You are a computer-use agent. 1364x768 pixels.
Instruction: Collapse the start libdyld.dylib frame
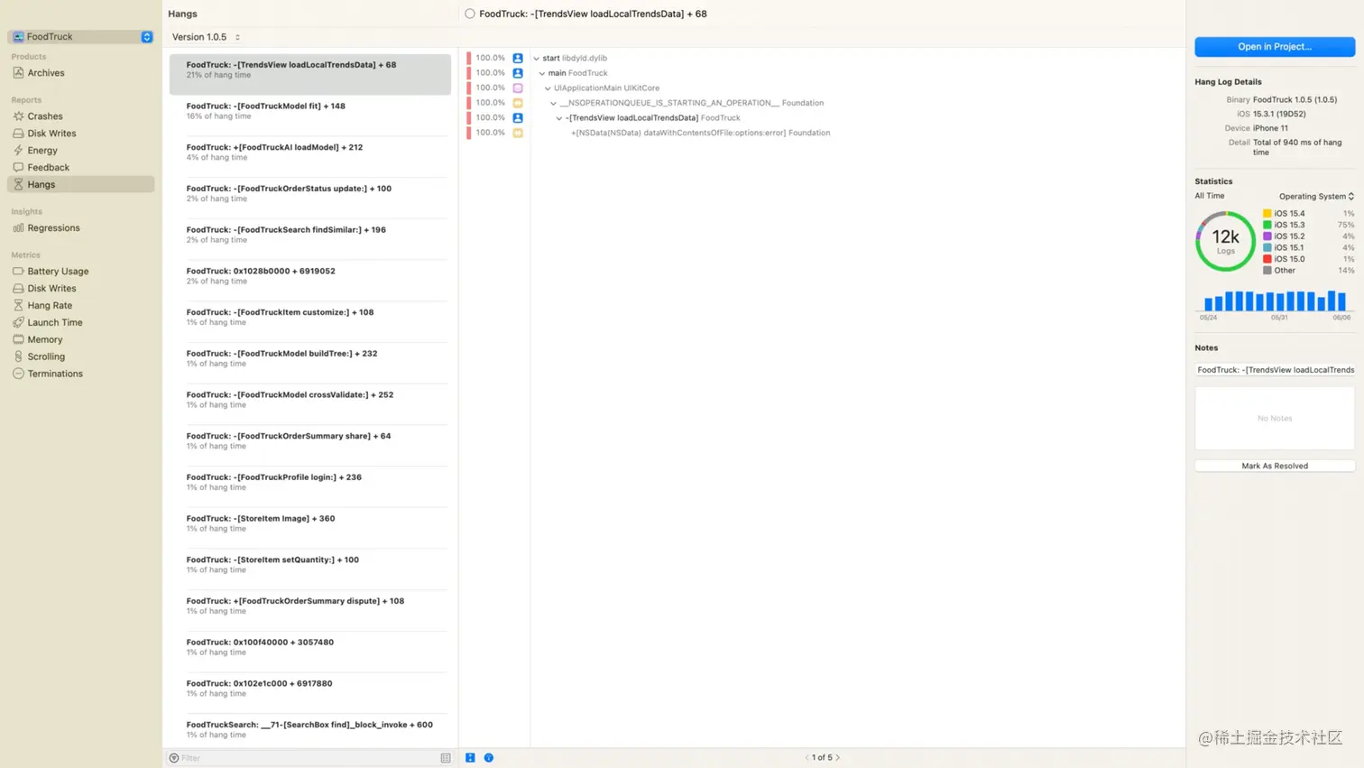coord(537,59)
